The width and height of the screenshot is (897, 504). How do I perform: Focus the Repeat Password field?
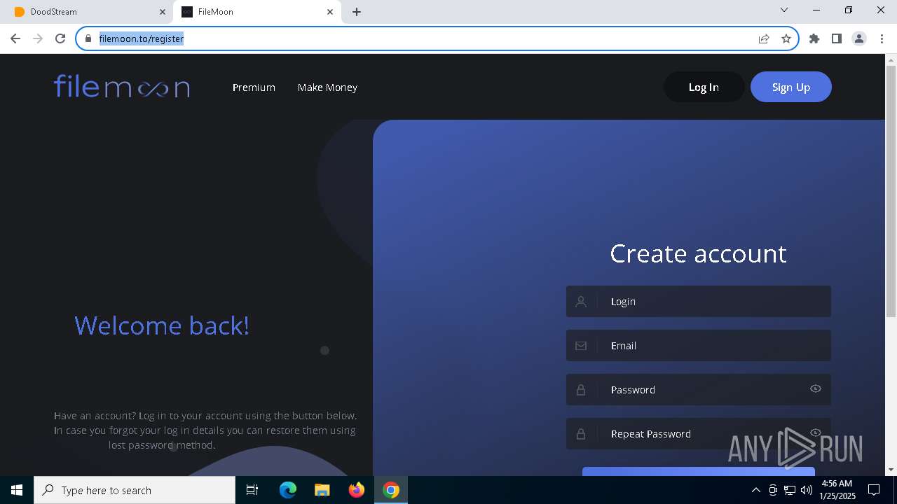pos(699,433)
